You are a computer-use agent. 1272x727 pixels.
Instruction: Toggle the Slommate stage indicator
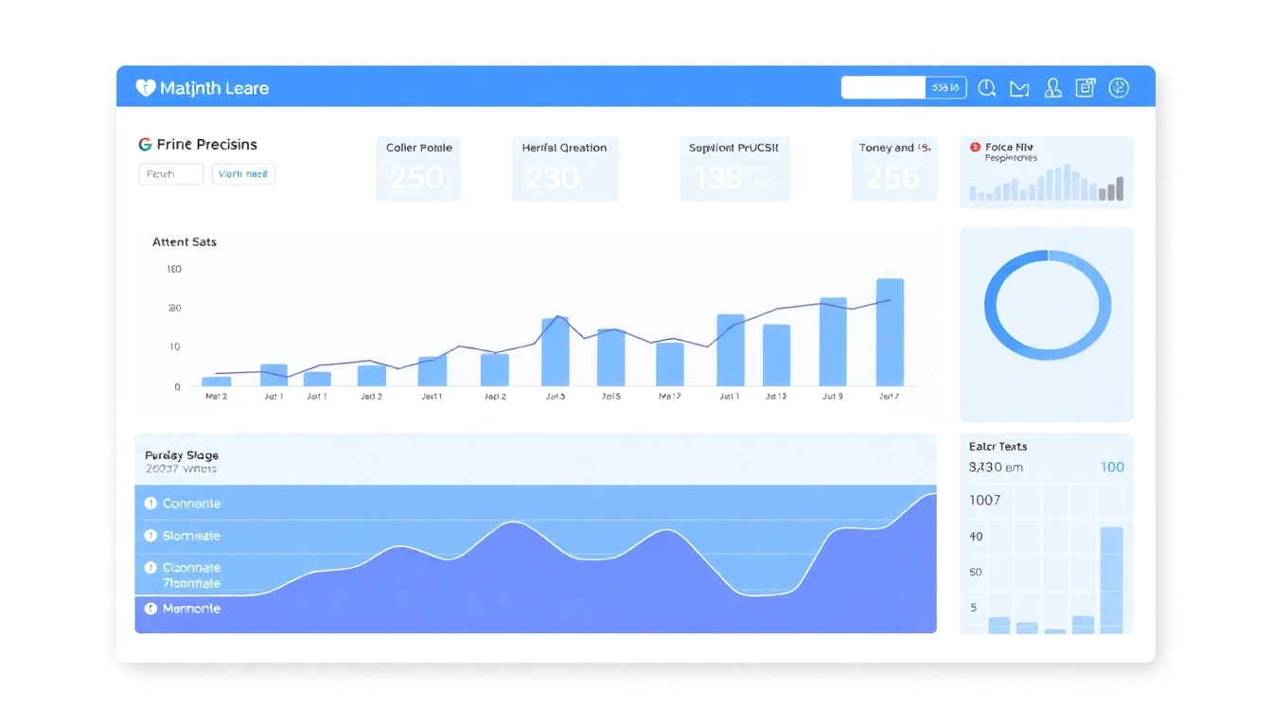150,535
